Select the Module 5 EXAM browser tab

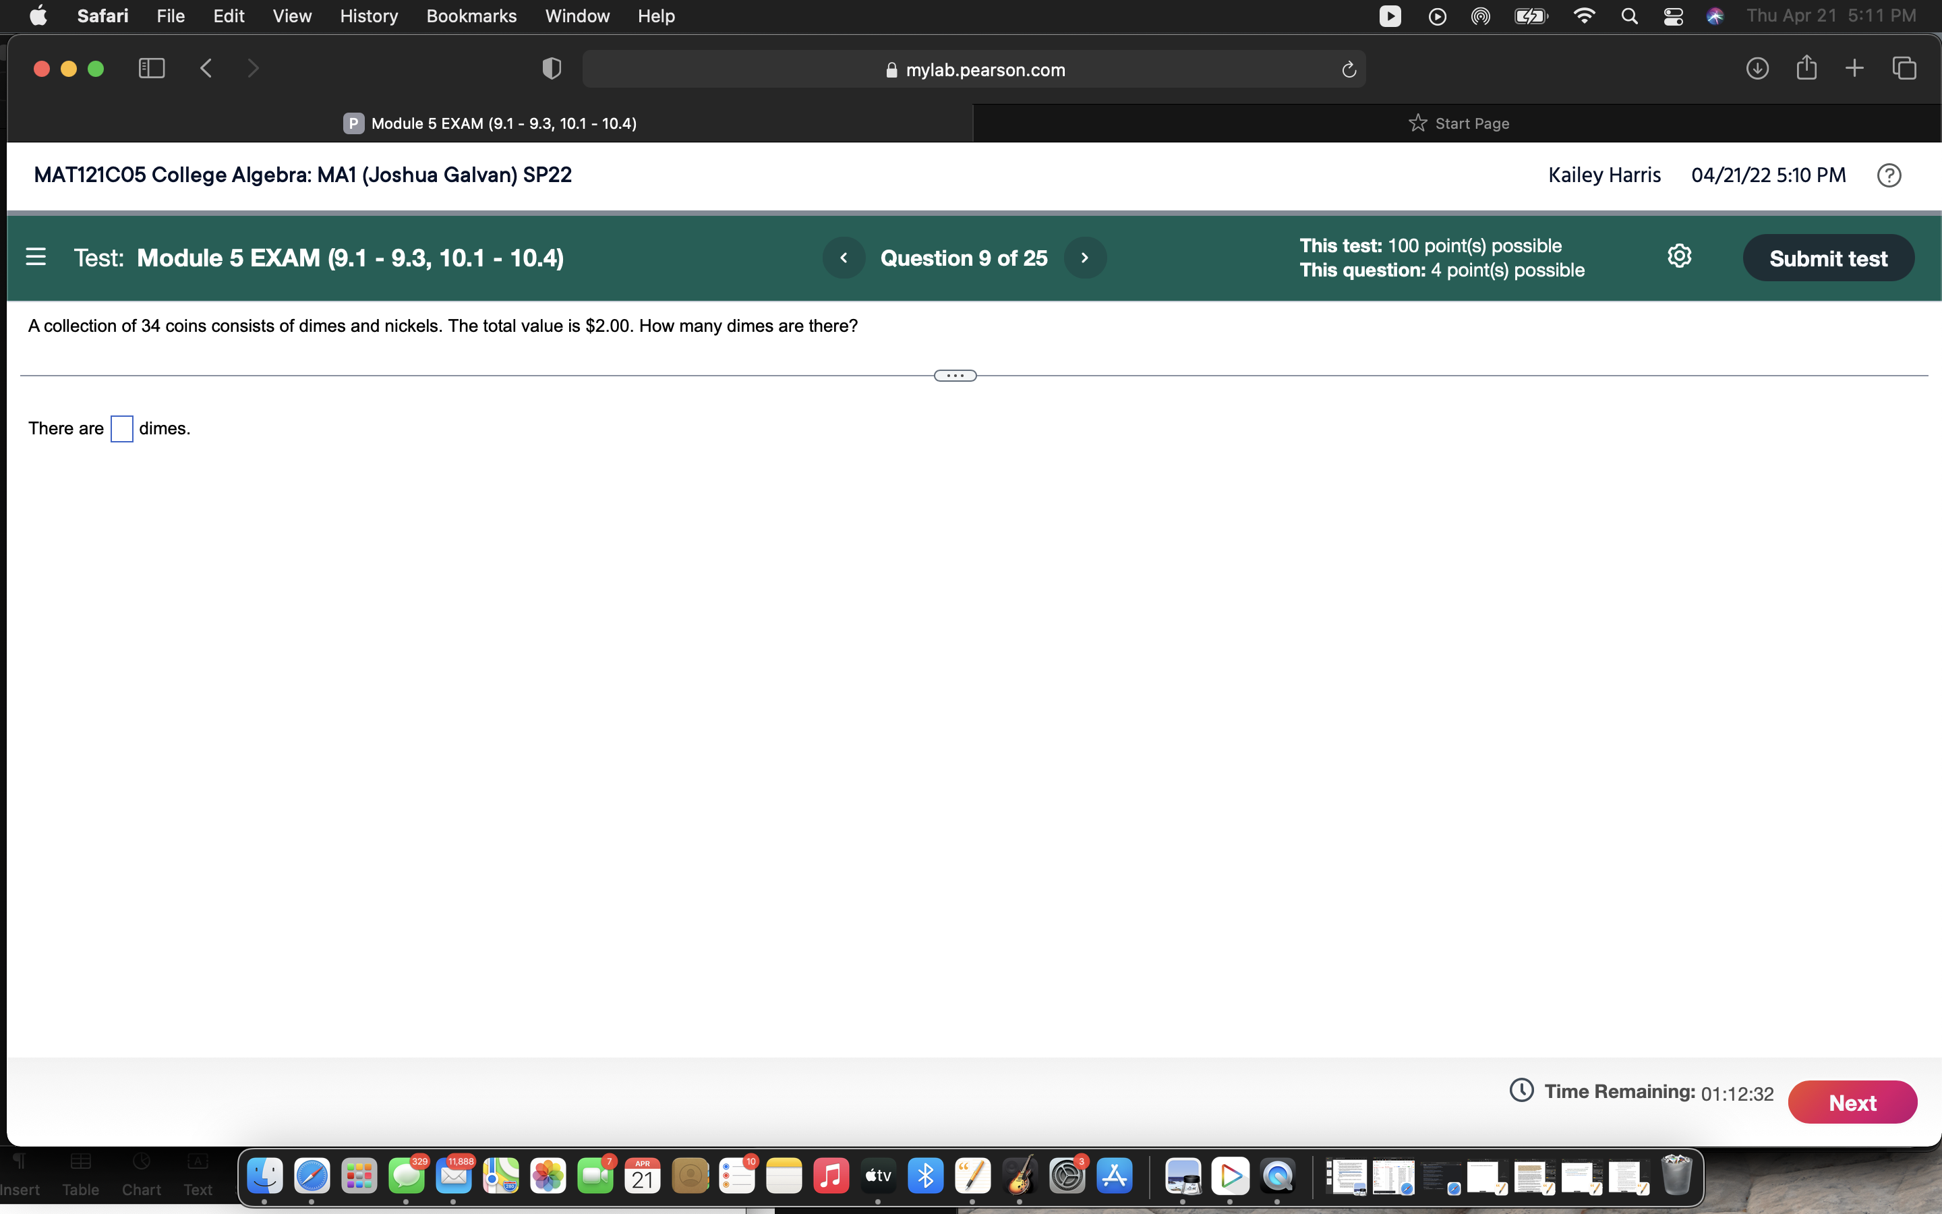tap(490, 123)
